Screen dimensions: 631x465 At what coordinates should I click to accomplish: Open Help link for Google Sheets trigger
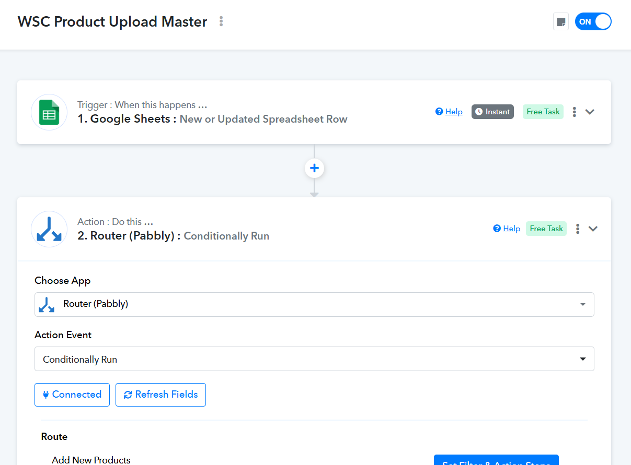pos(454,112)
